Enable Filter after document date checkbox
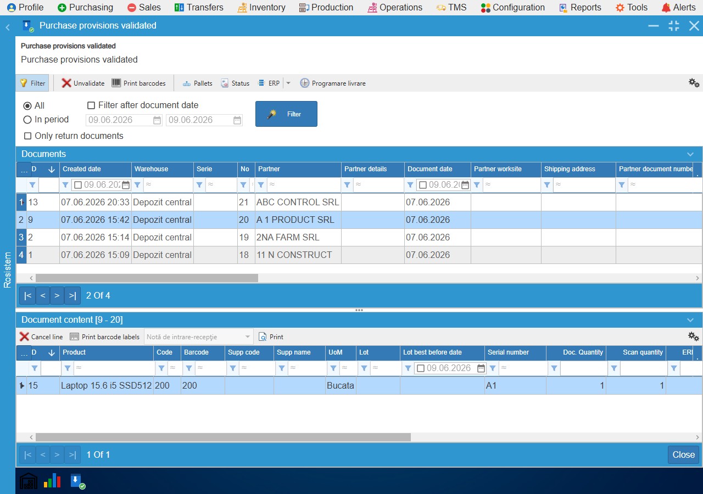This screenshot has height=494, width=703. pyautogui.click(x=91, y=105)
